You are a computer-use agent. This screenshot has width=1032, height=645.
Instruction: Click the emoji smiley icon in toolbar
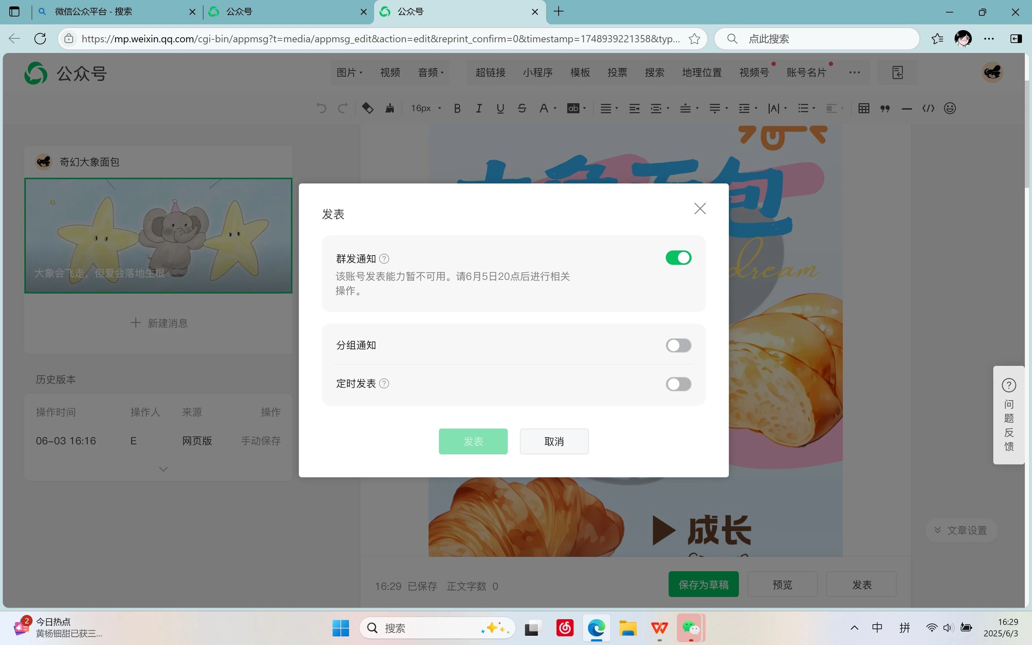(949, 108)
